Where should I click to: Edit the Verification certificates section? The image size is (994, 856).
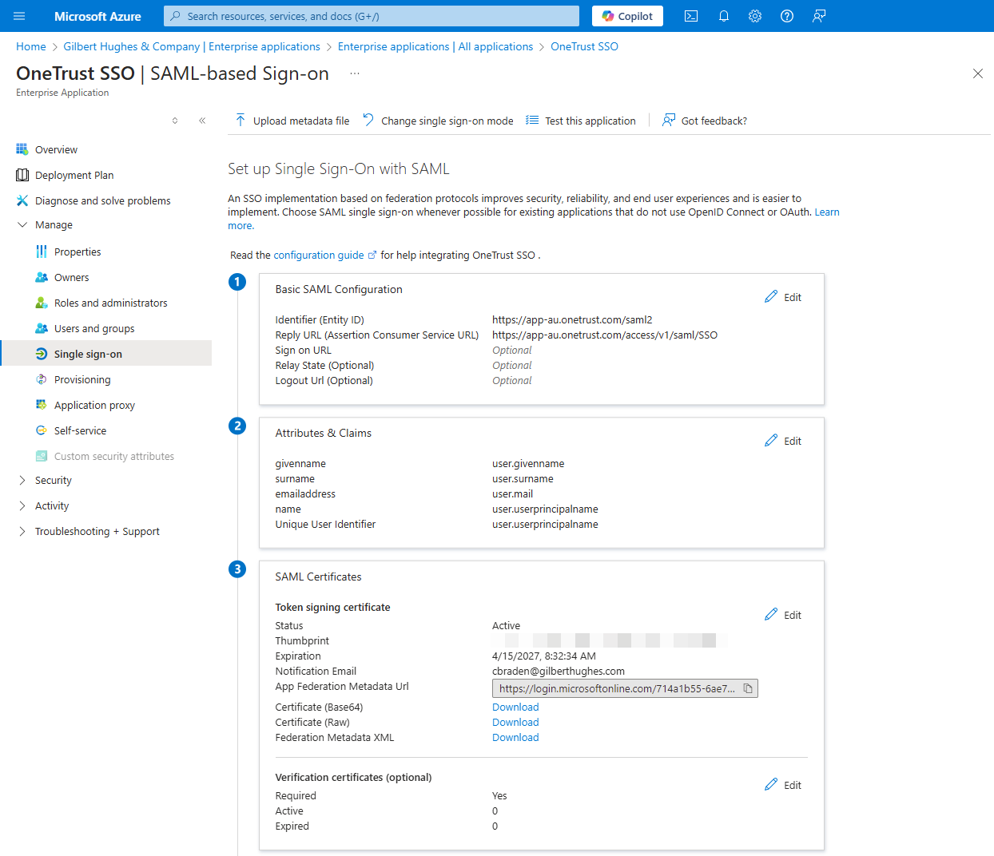pyautogui.click(x=782, y=784)
